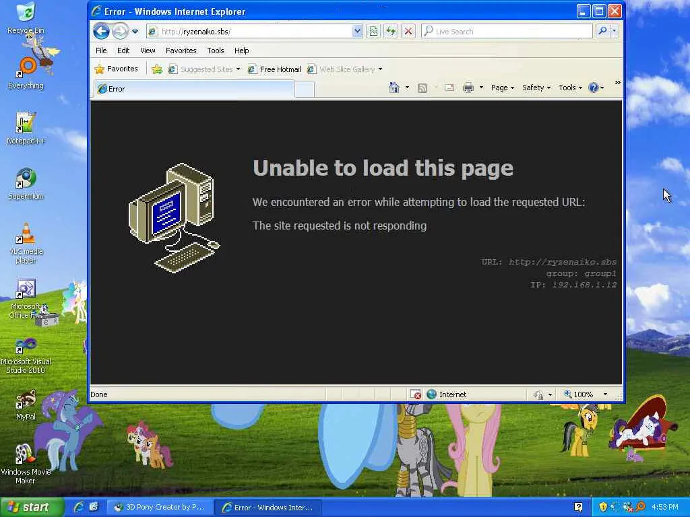Click the taskbar help question mark icon

tap(579, 507)
